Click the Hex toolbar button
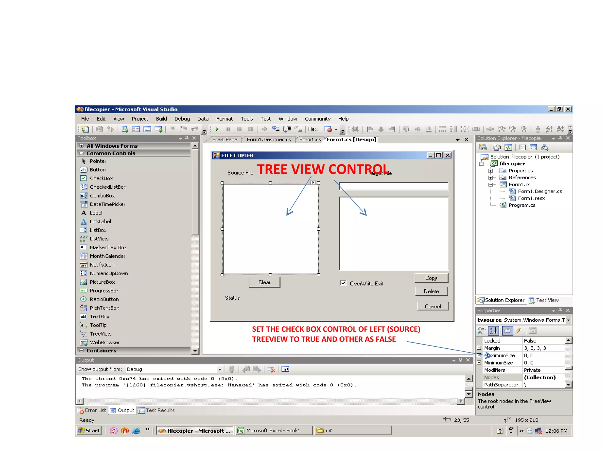 click(x=312, y=129)
